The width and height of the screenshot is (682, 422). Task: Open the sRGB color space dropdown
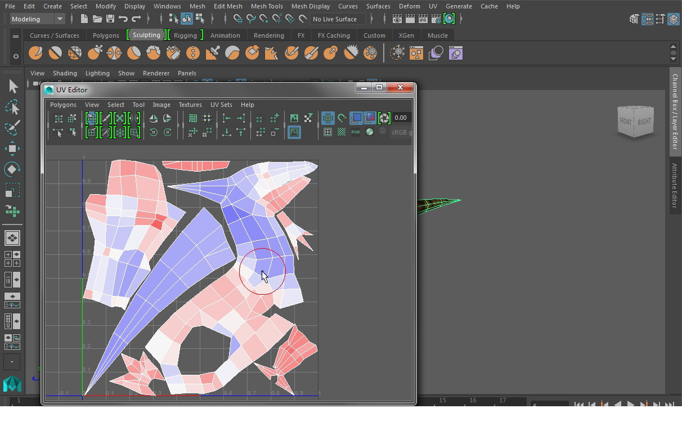(x=401, y=132)
